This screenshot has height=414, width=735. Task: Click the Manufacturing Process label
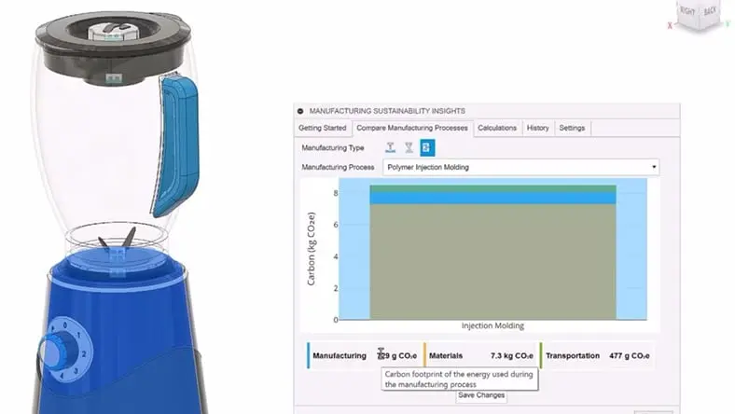click(338, 168)
